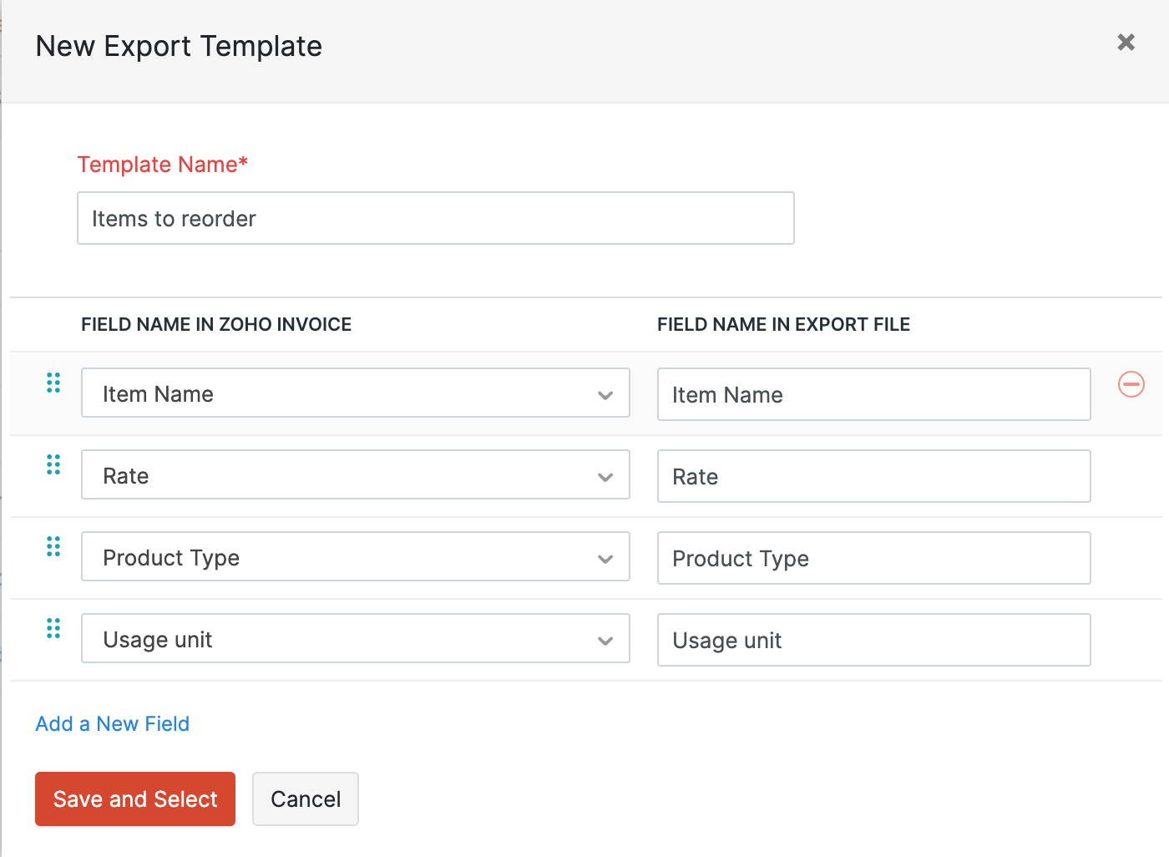Focus the Rate export file name field
This screenshot has width=1169, height=857.
(873, 476)
